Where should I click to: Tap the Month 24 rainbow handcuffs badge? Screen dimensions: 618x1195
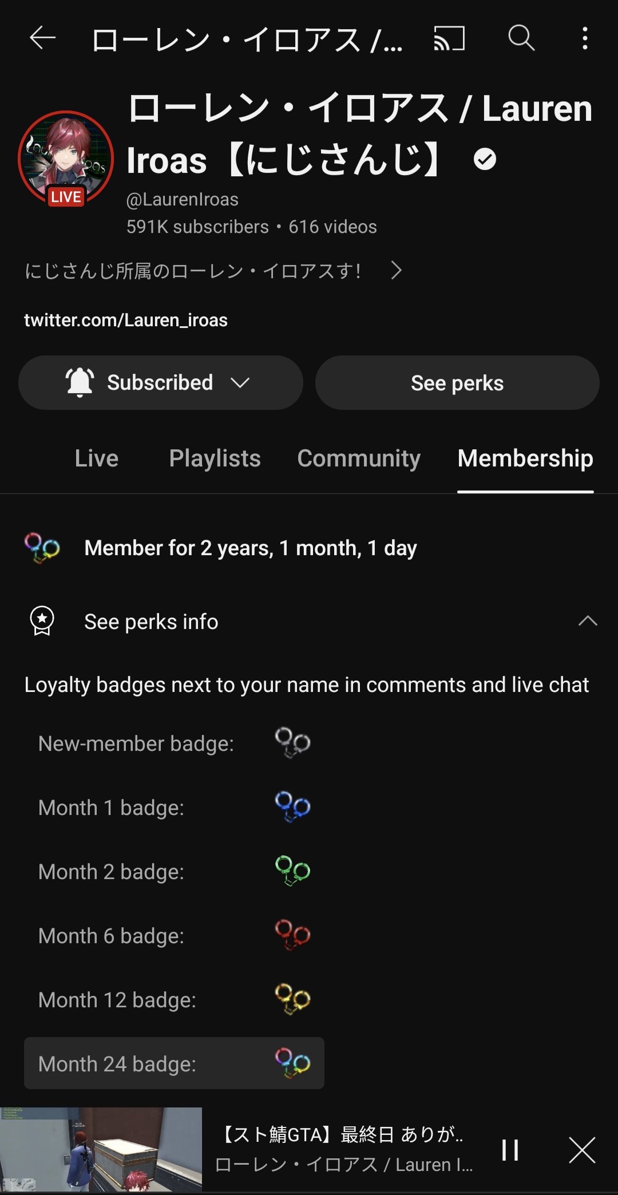coord(292,1063)
